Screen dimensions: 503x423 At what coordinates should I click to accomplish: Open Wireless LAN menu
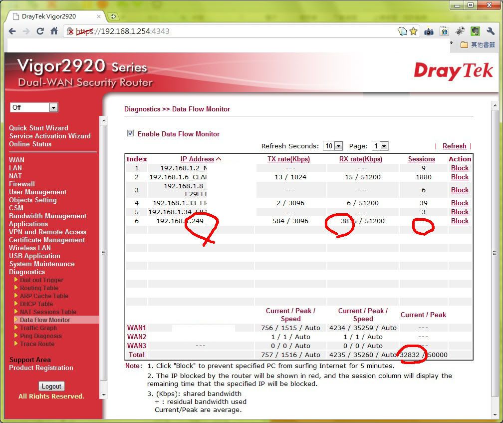click(30, 248)
